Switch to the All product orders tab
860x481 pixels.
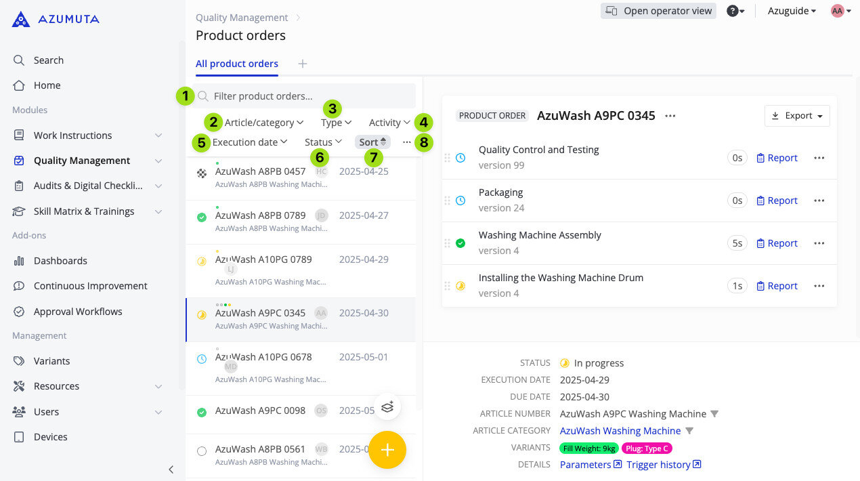(x=236, y=64)
